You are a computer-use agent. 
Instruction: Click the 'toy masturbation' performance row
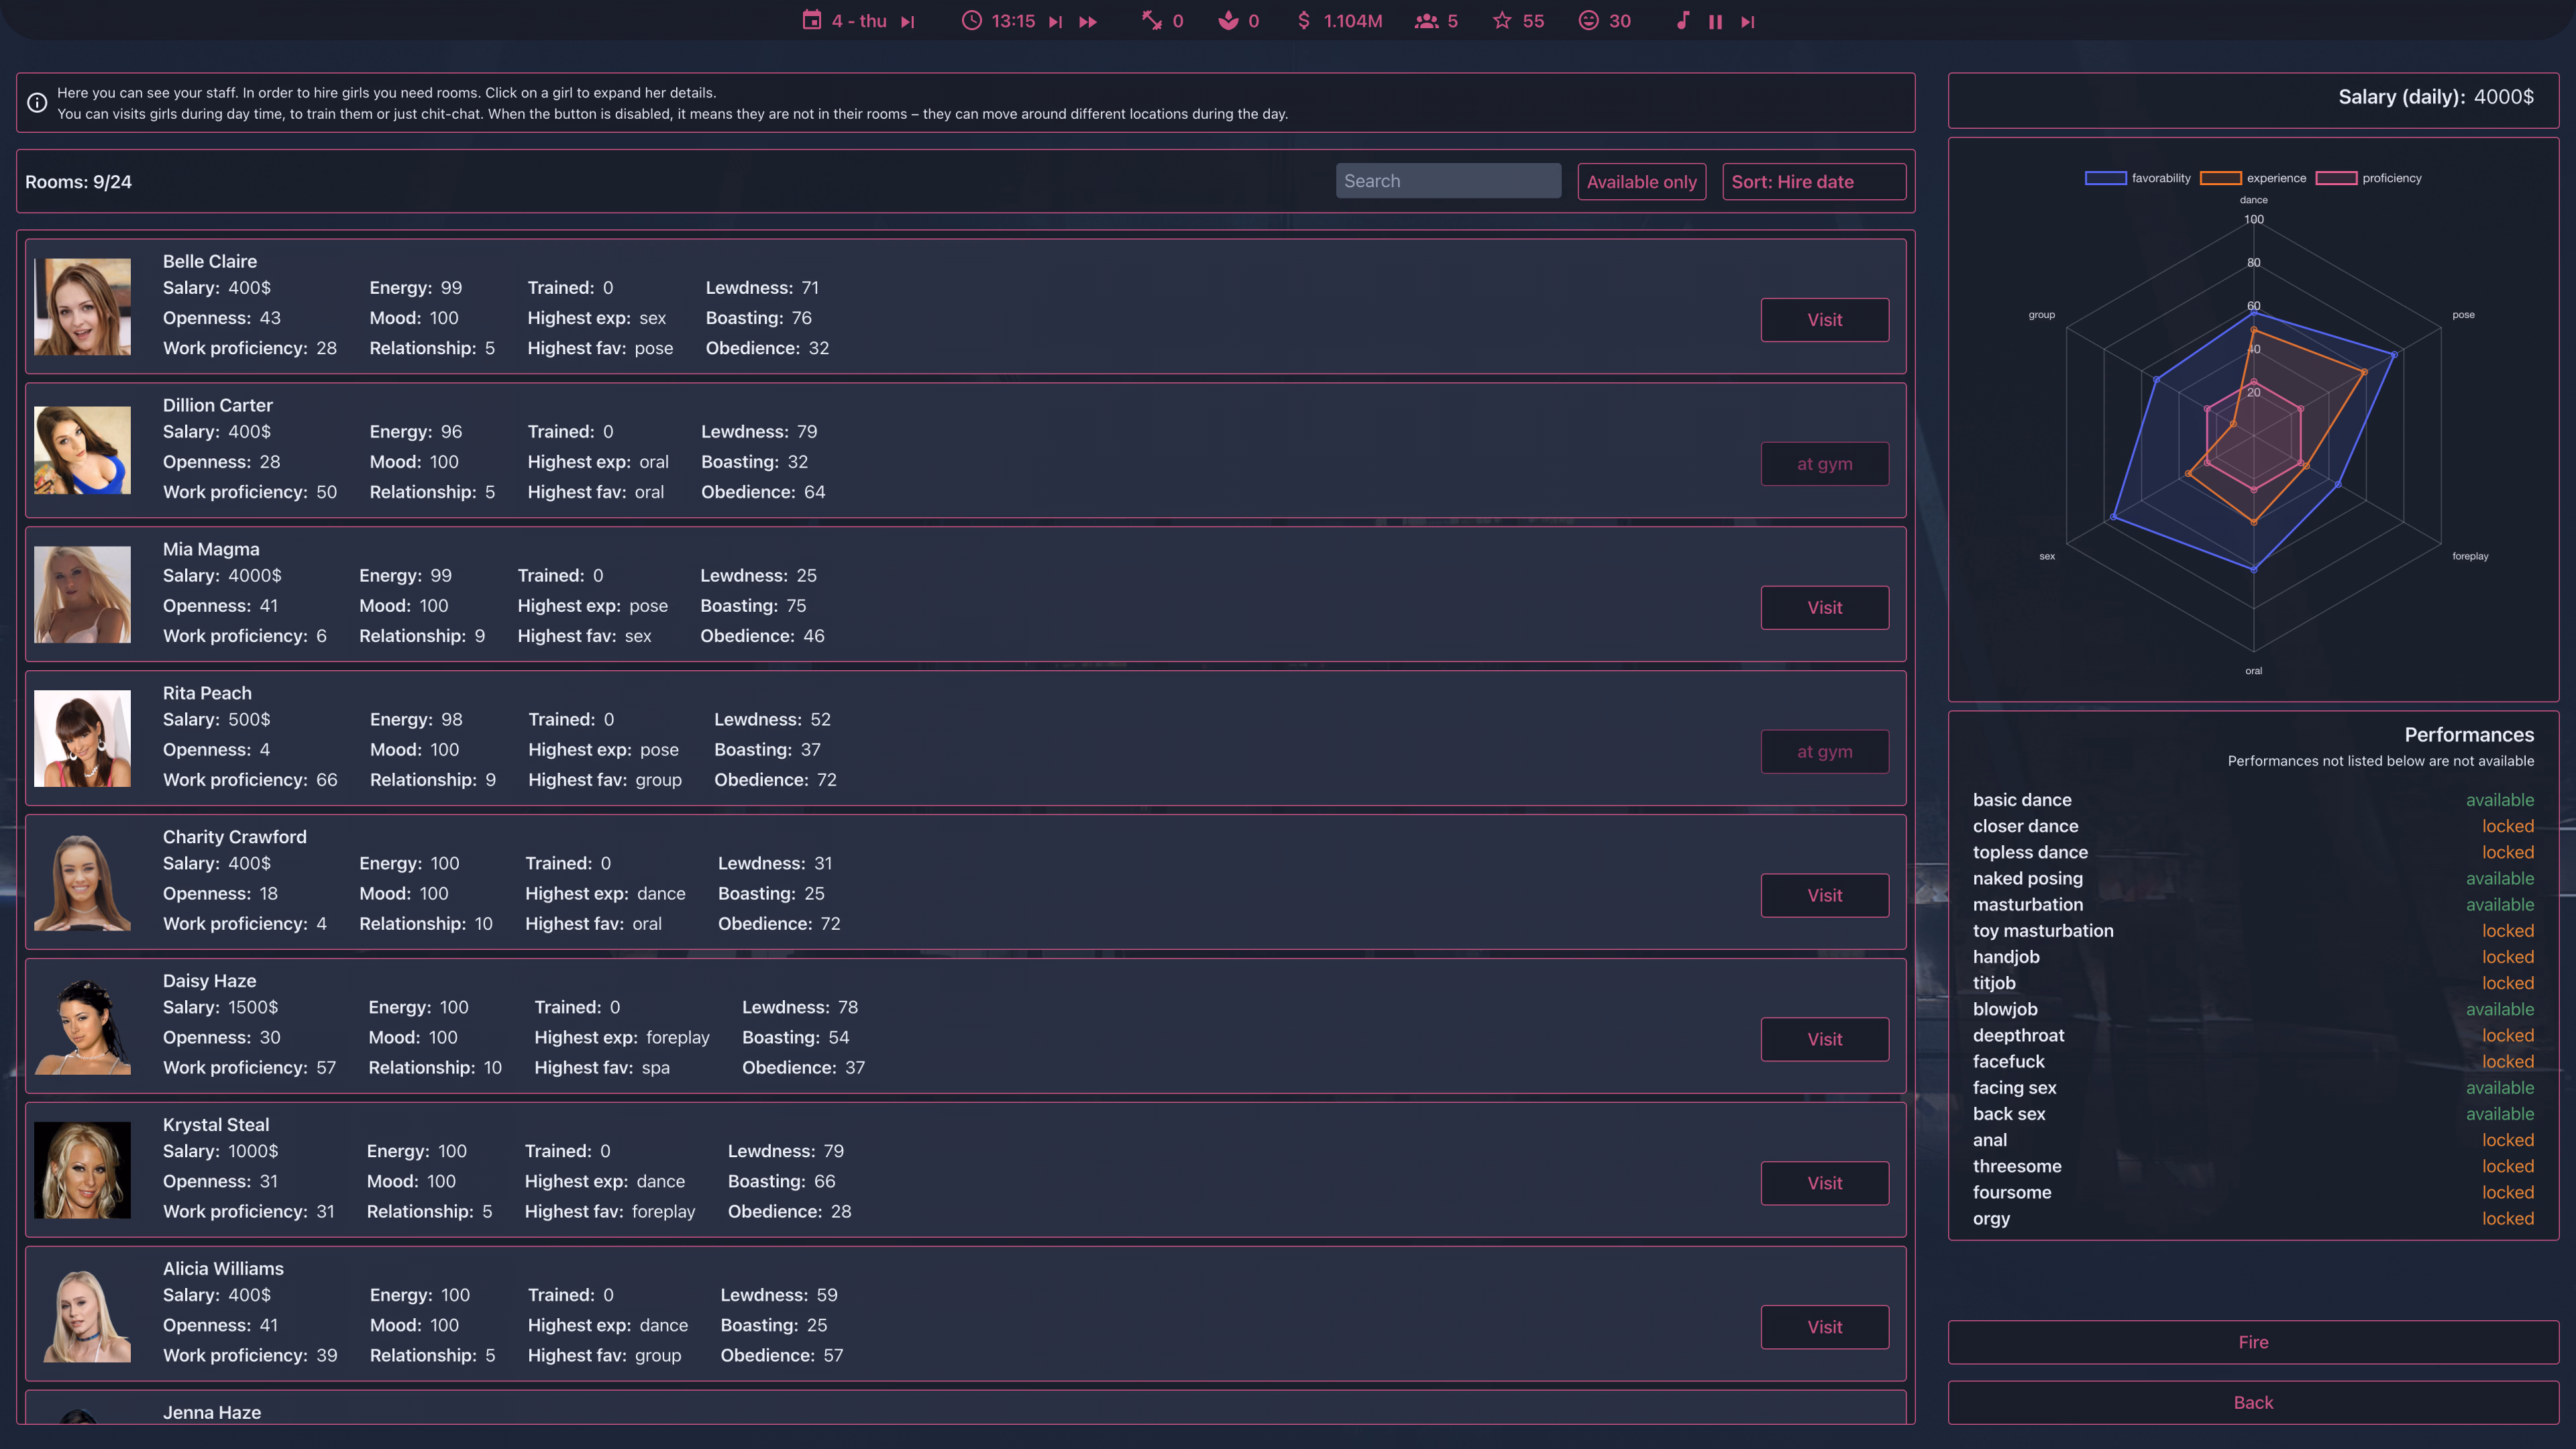[x=2253, y=931]
